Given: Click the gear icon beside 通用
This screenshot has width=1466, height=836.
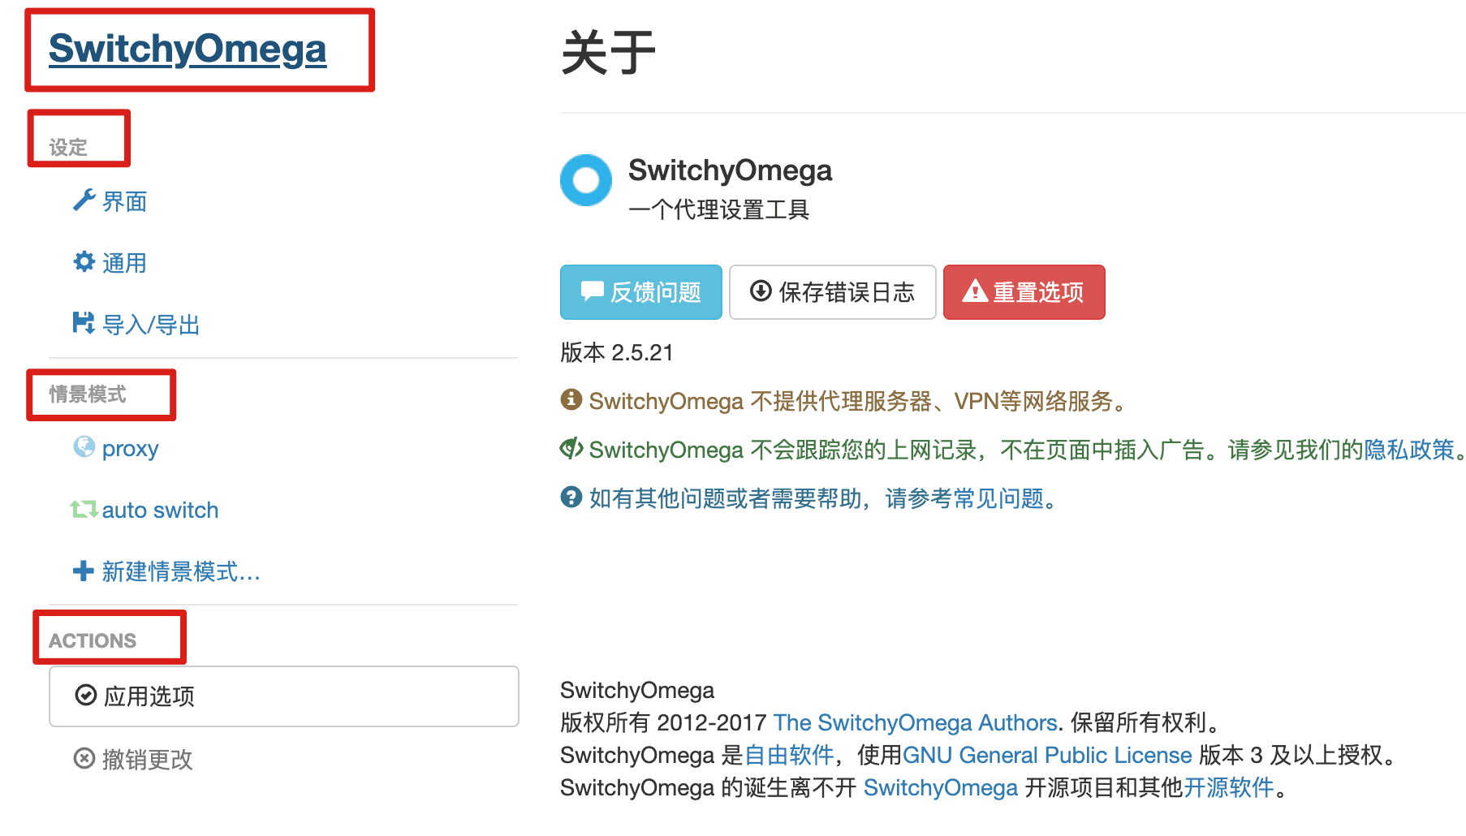Looking at the screenshot, I should point(84,261).
